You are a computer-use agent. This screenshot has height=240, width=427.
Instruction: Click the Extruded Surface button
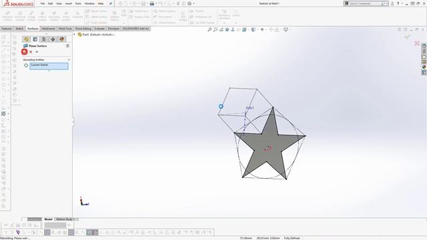tap(7, 16)
